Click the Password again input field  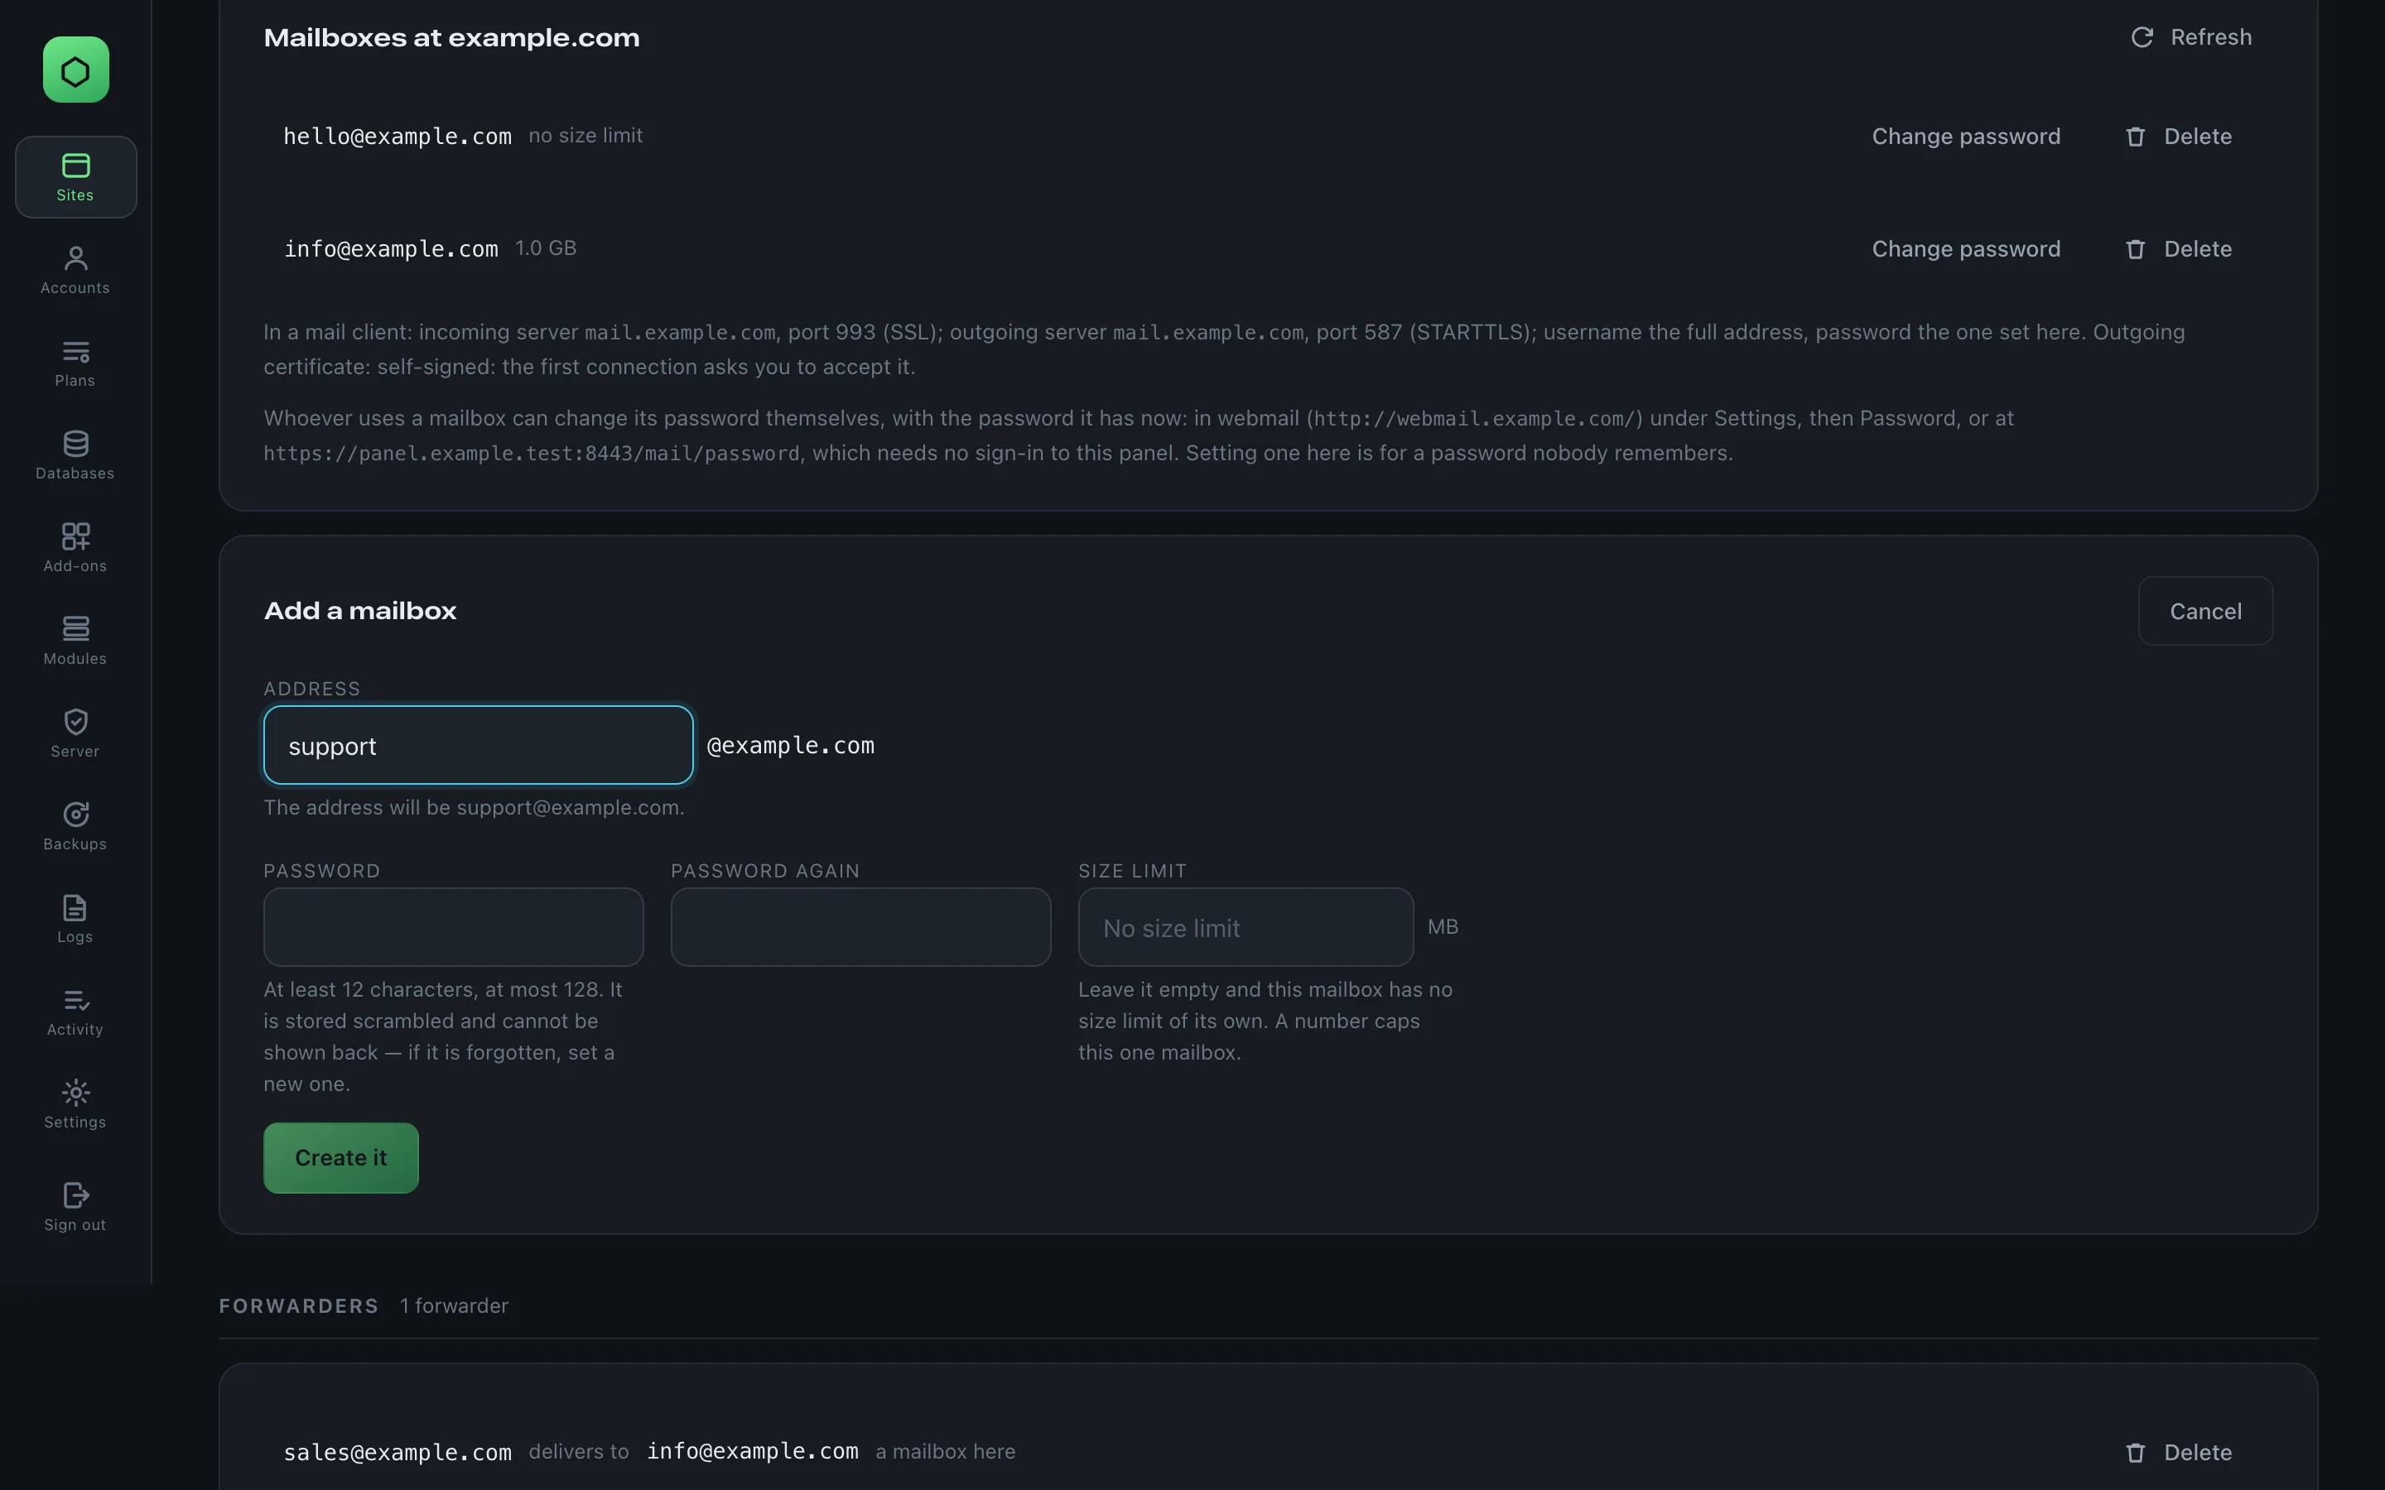coord(860,927)
